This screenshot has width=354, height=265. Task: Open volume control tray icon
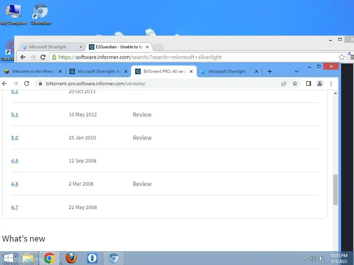[322, 258]
